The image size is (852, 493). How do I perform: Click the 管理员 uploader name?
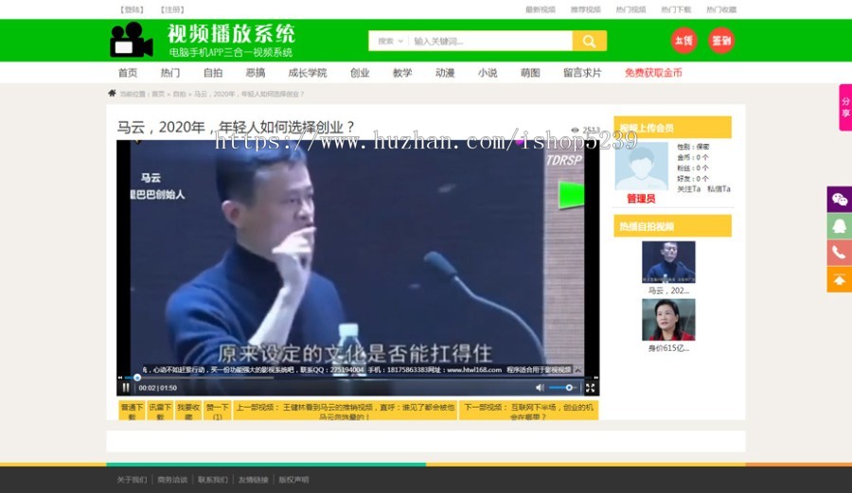(641, 199)
